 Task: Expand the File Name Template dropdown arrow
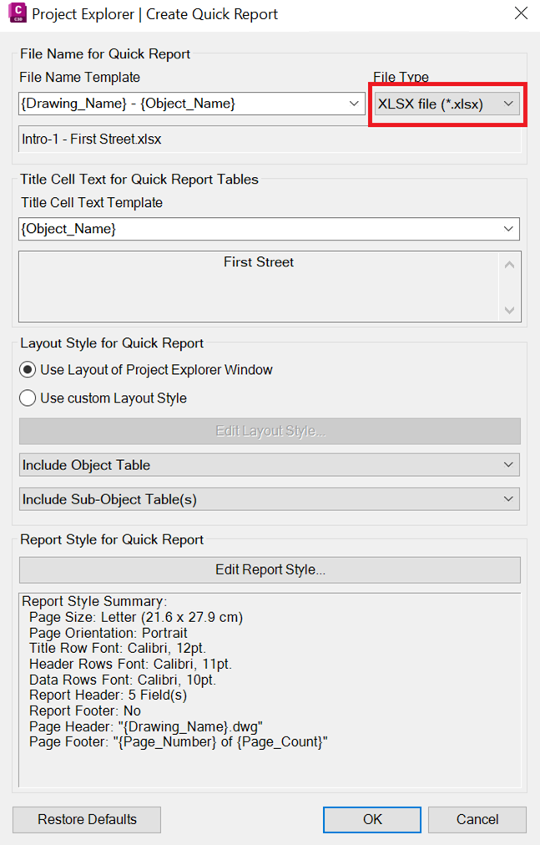356,104
